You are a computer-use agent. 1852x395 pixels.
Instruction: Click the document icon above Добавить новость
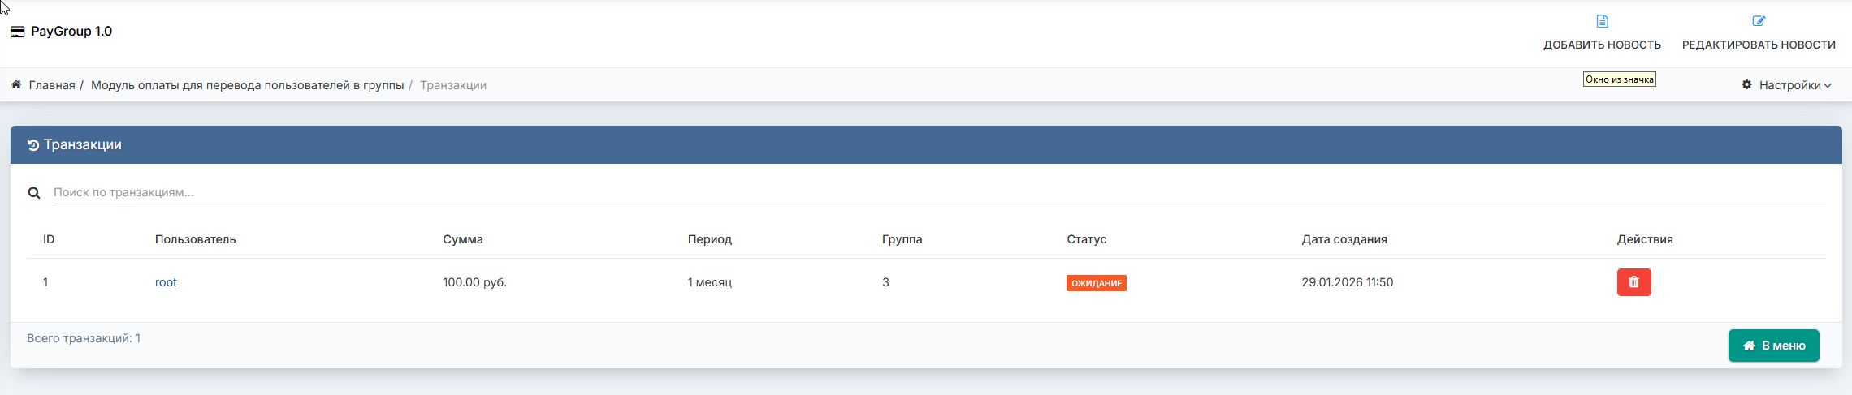[x=1602, y=21]
